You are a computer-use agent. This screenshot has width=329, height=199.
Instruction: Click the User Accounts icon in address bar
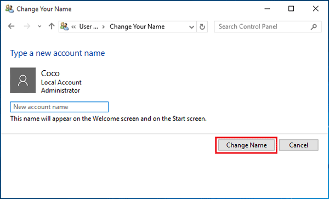click(x=64, y=26)
